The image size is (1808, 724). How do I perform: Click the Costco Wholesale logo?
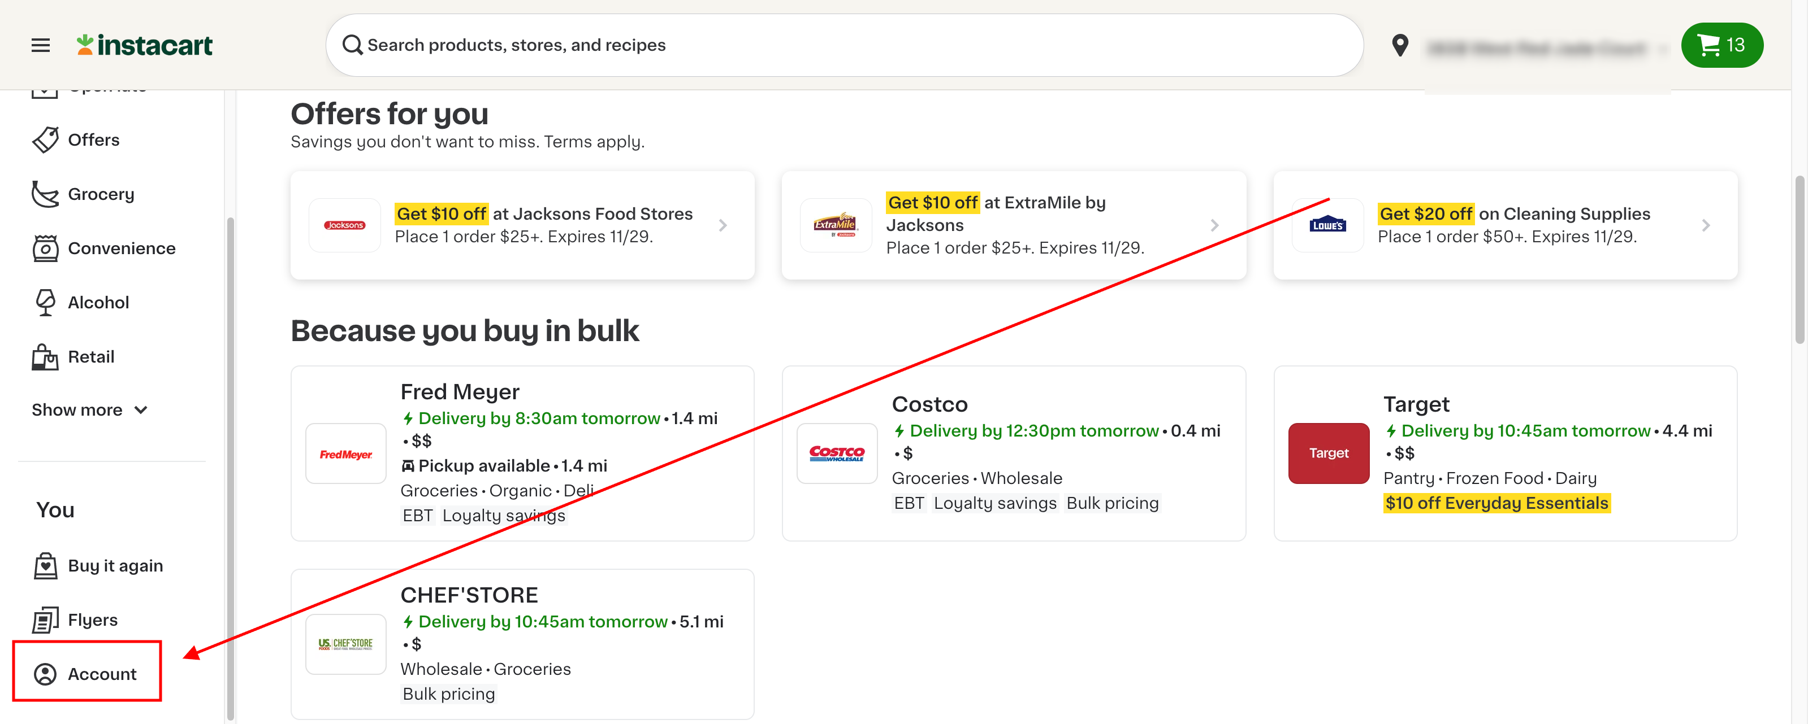[837, 453]
